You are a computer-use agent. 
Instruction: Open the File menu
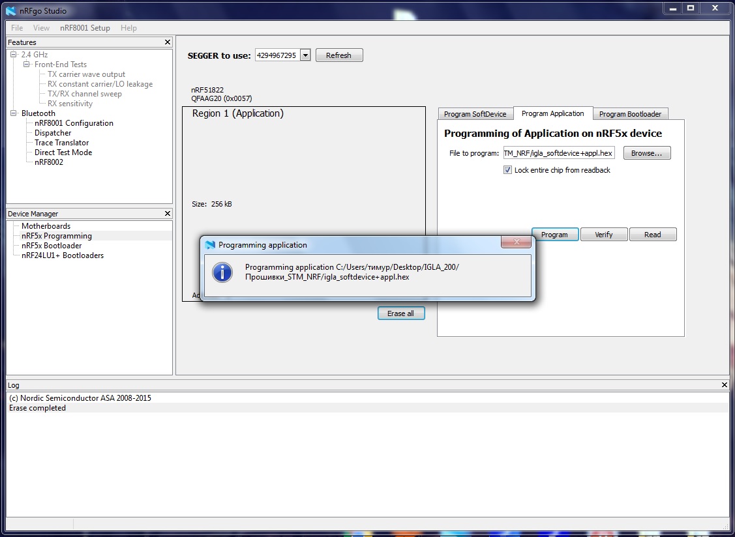pyautogui.click(x=17, y=27)
